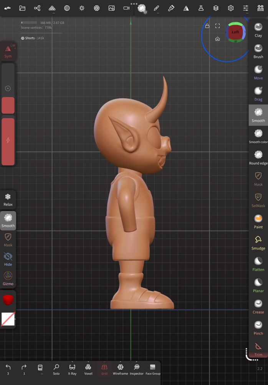Open the Symmetry triangle menu in top bar
This screenshot has height=385, width=268.
pyautogui.click(x=186, y=8)
